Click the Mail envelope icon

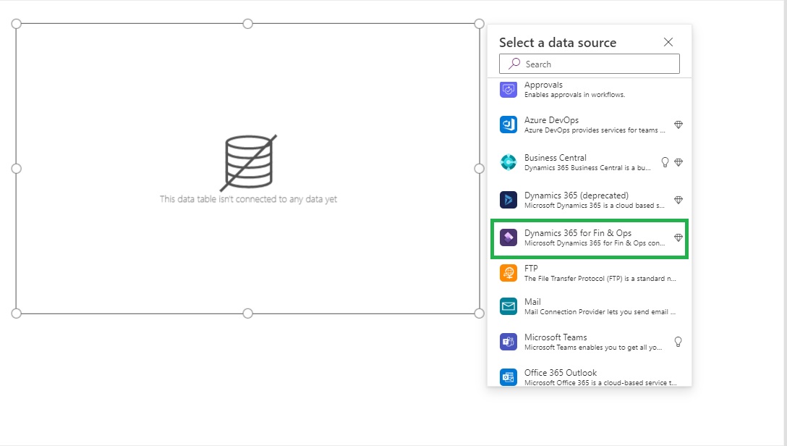(509, 306)
